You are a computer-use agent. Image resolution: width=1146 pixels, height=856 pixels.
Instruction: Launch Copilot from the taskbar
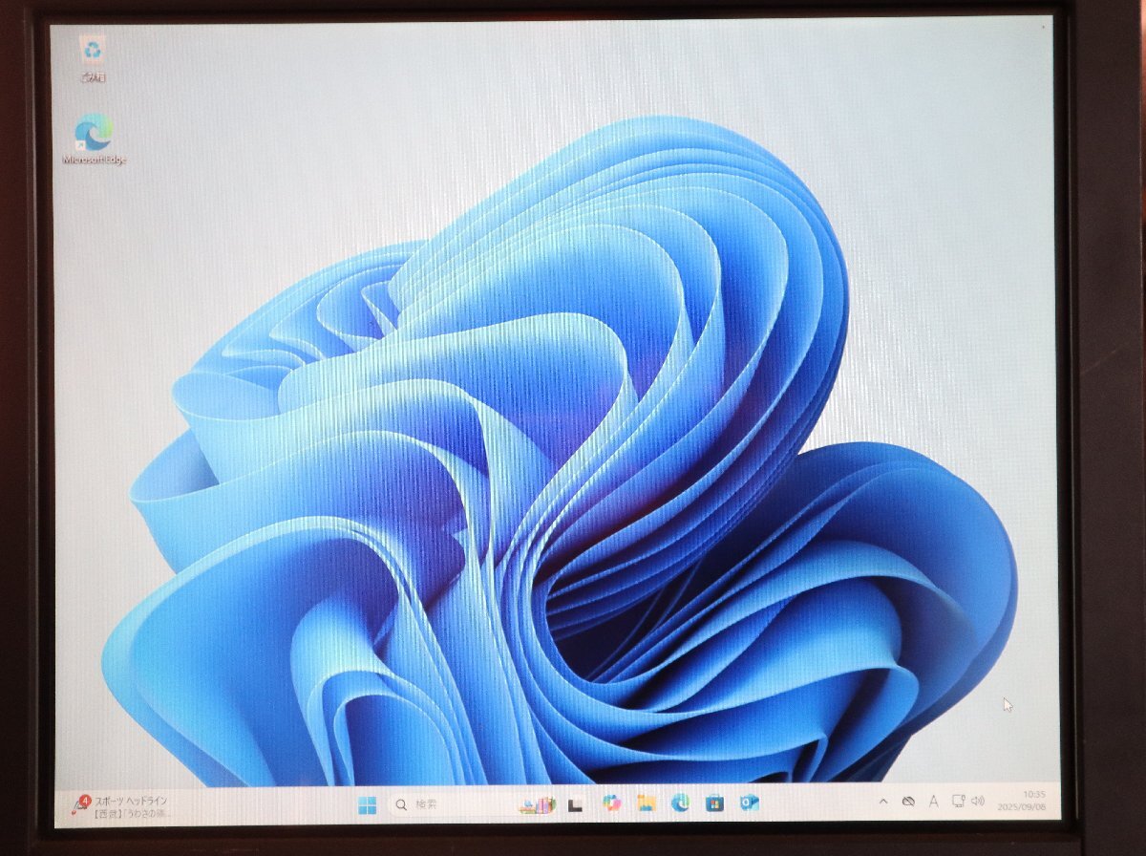(x=611, y=803)
